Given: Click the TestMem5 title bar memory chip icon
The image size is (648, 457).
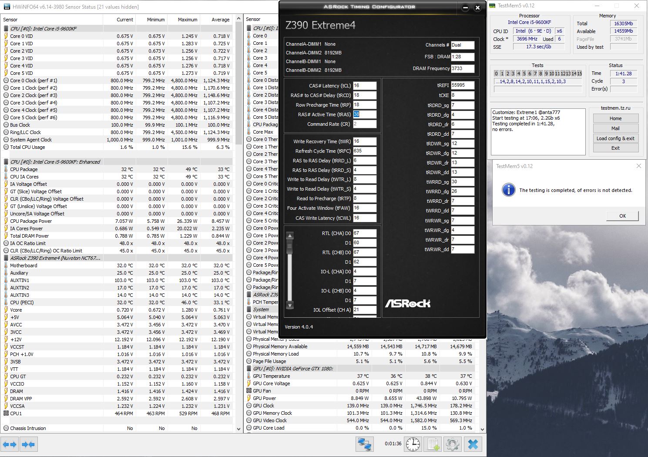Looking at the screenshot, I should tap(492, 6).
